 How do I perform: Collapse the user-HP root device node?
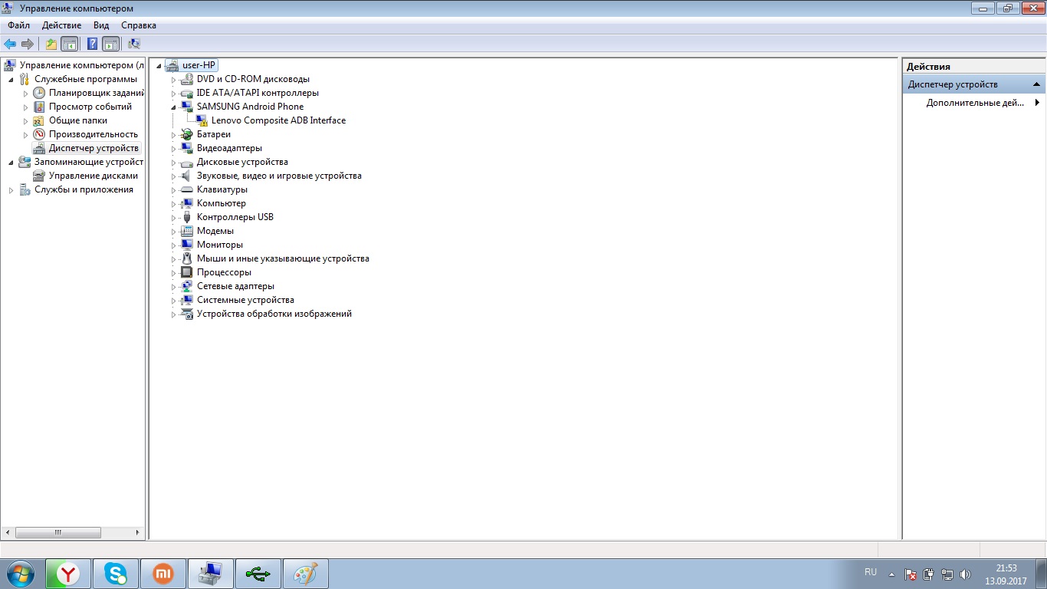(159, 65)
